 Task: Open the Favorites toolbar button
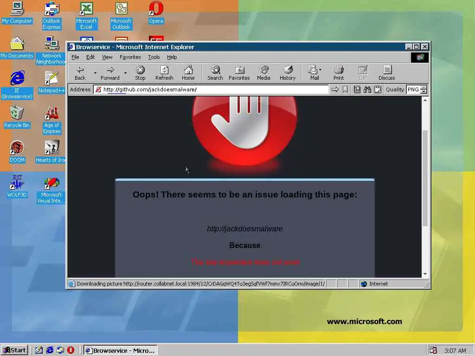tap(239, 73)
